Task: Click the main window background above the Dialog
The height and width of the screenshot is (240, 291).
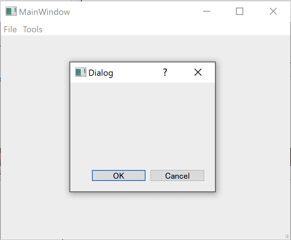Action: 145,49
